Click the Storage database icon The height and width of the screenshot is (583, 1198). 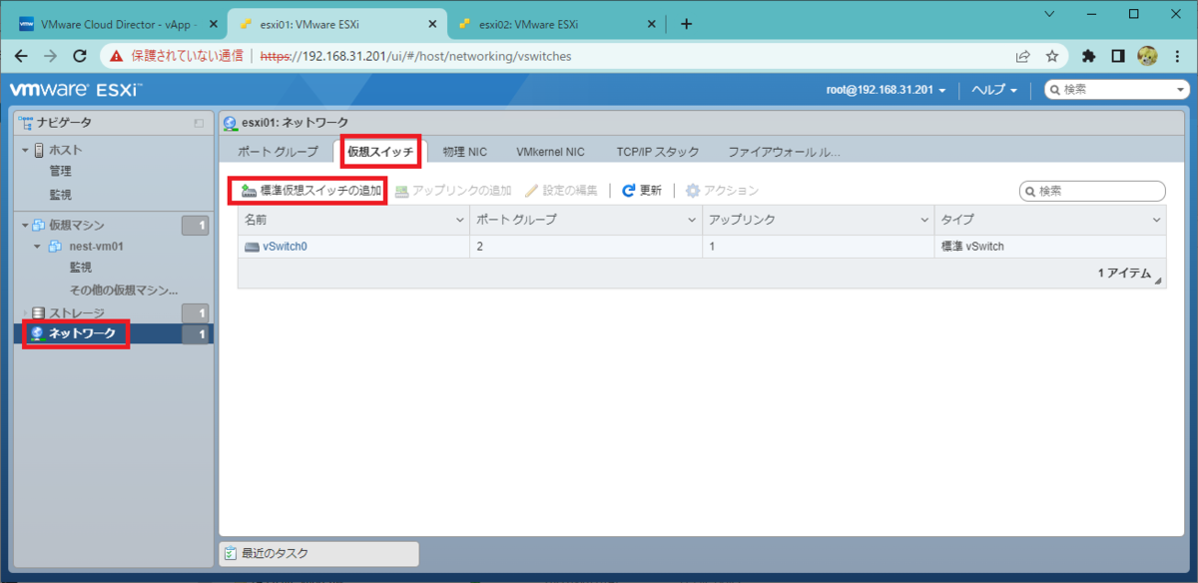[x=39, y=313]
